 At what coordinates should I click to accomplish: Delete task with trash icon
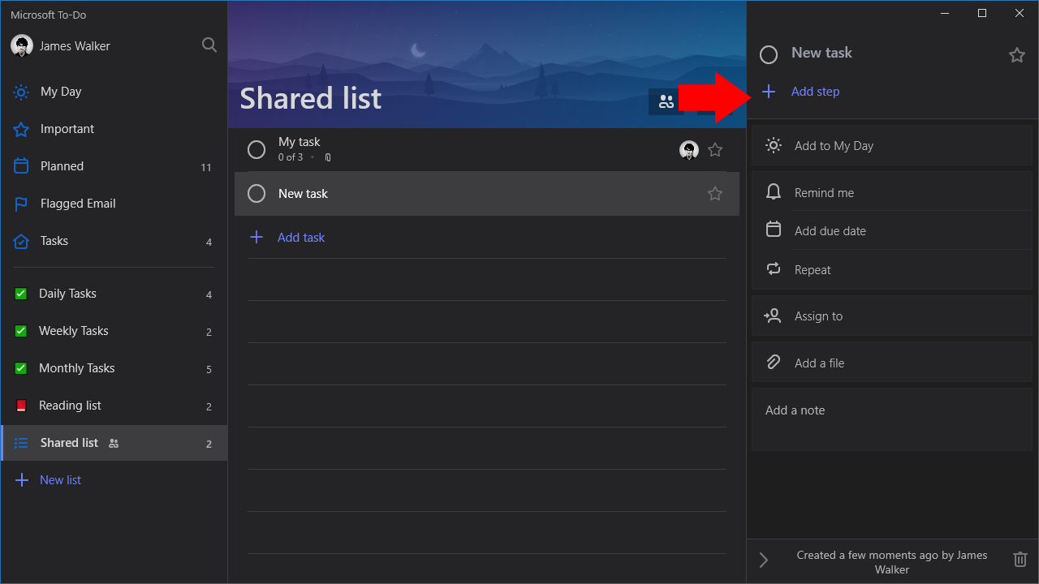[1020, 559]
